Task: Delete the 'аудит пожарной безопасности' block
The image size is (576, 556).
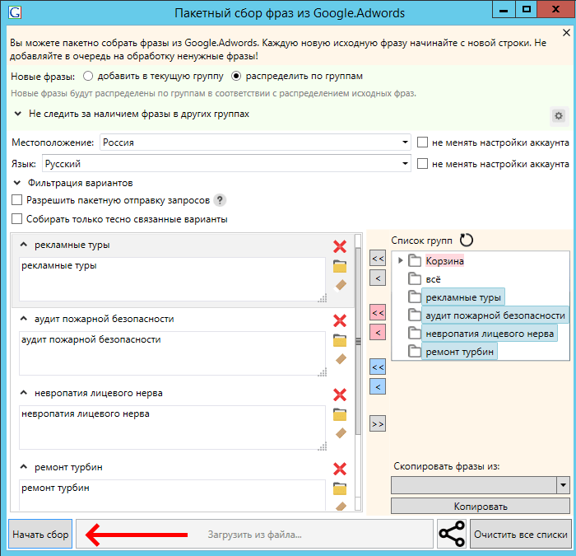Action: [340, 320]
